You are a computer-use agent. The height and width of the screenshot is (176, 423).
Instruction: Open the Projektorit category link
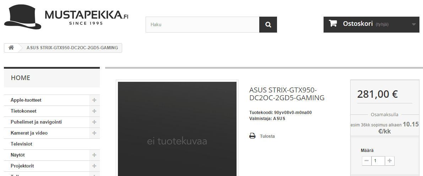pos(22,166)
